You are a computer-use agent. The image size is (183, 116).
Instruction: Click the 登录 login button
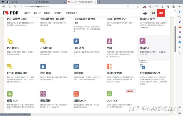click(x=153, y=13)
